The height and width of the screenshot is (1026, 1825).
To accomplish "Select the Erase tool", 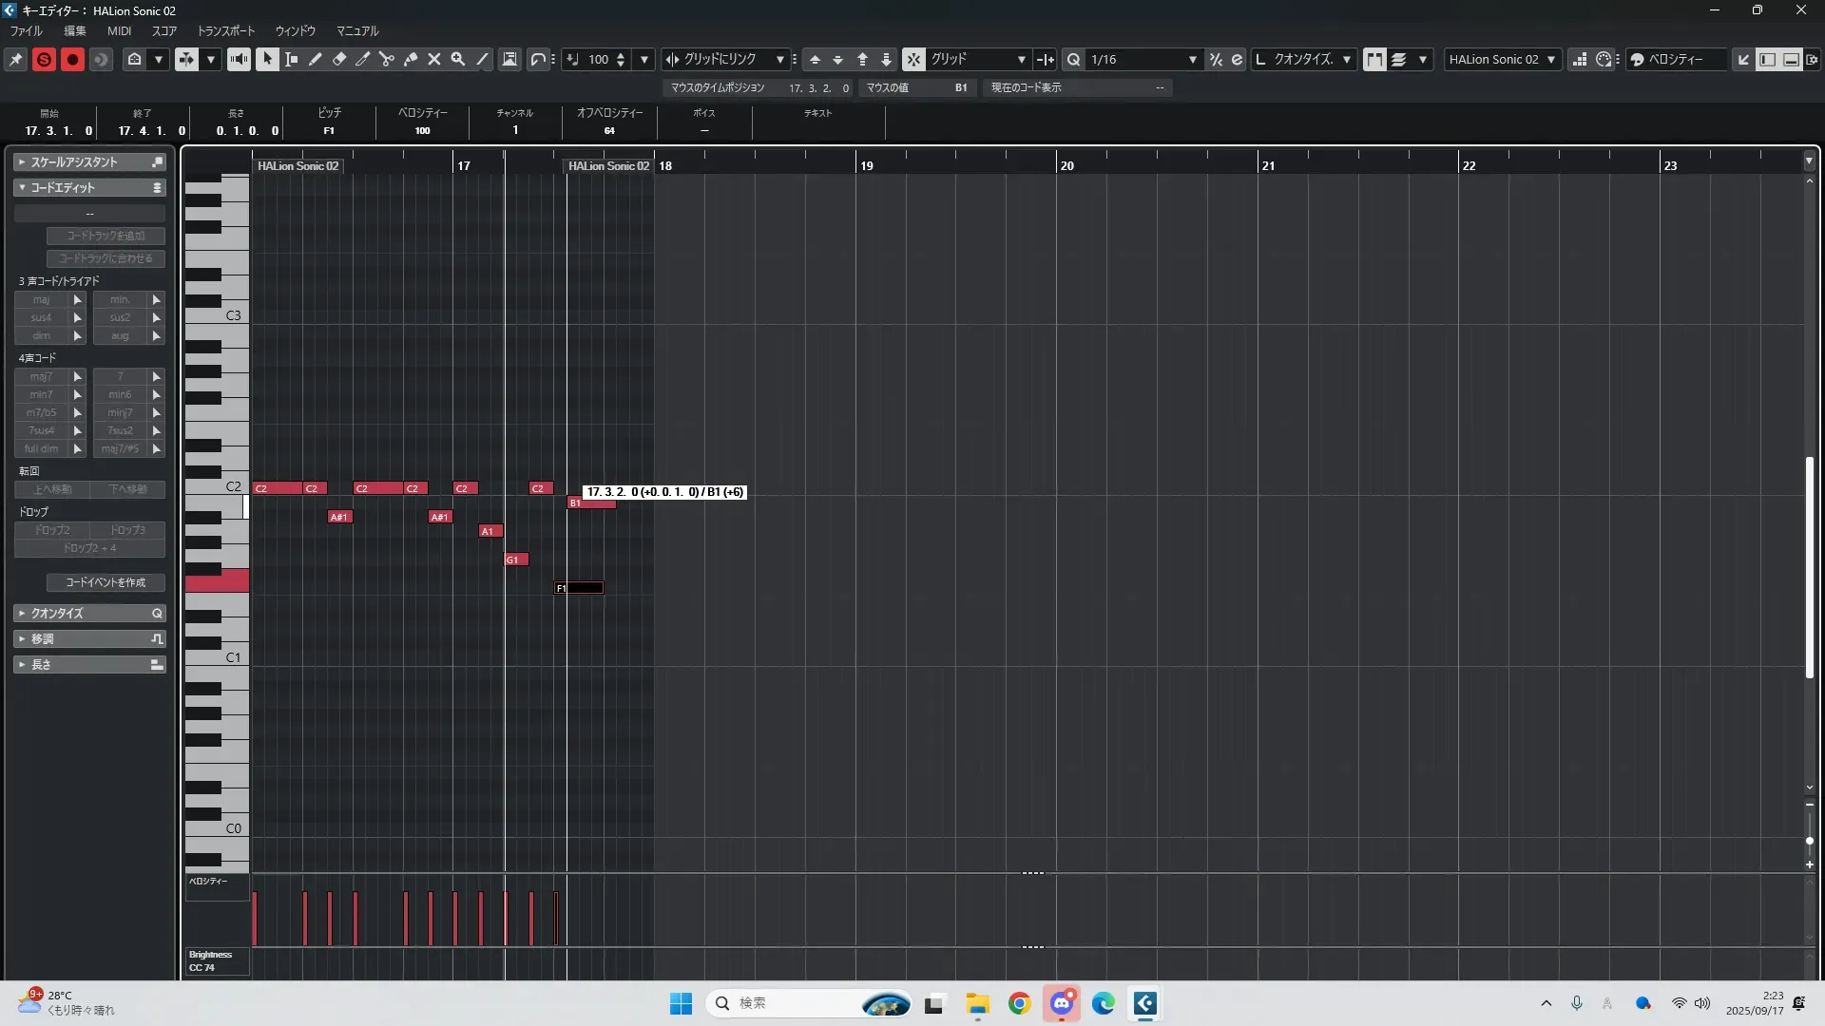I will pyautogui.click(x=339, y=59).
